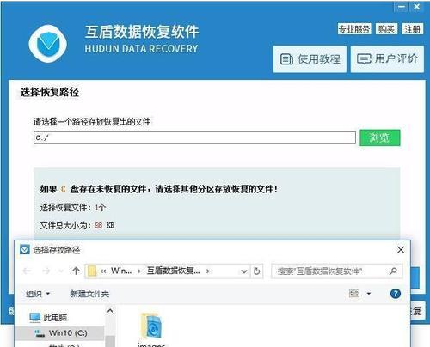
Task: Change the view layout icon
Action: (354, 294)
